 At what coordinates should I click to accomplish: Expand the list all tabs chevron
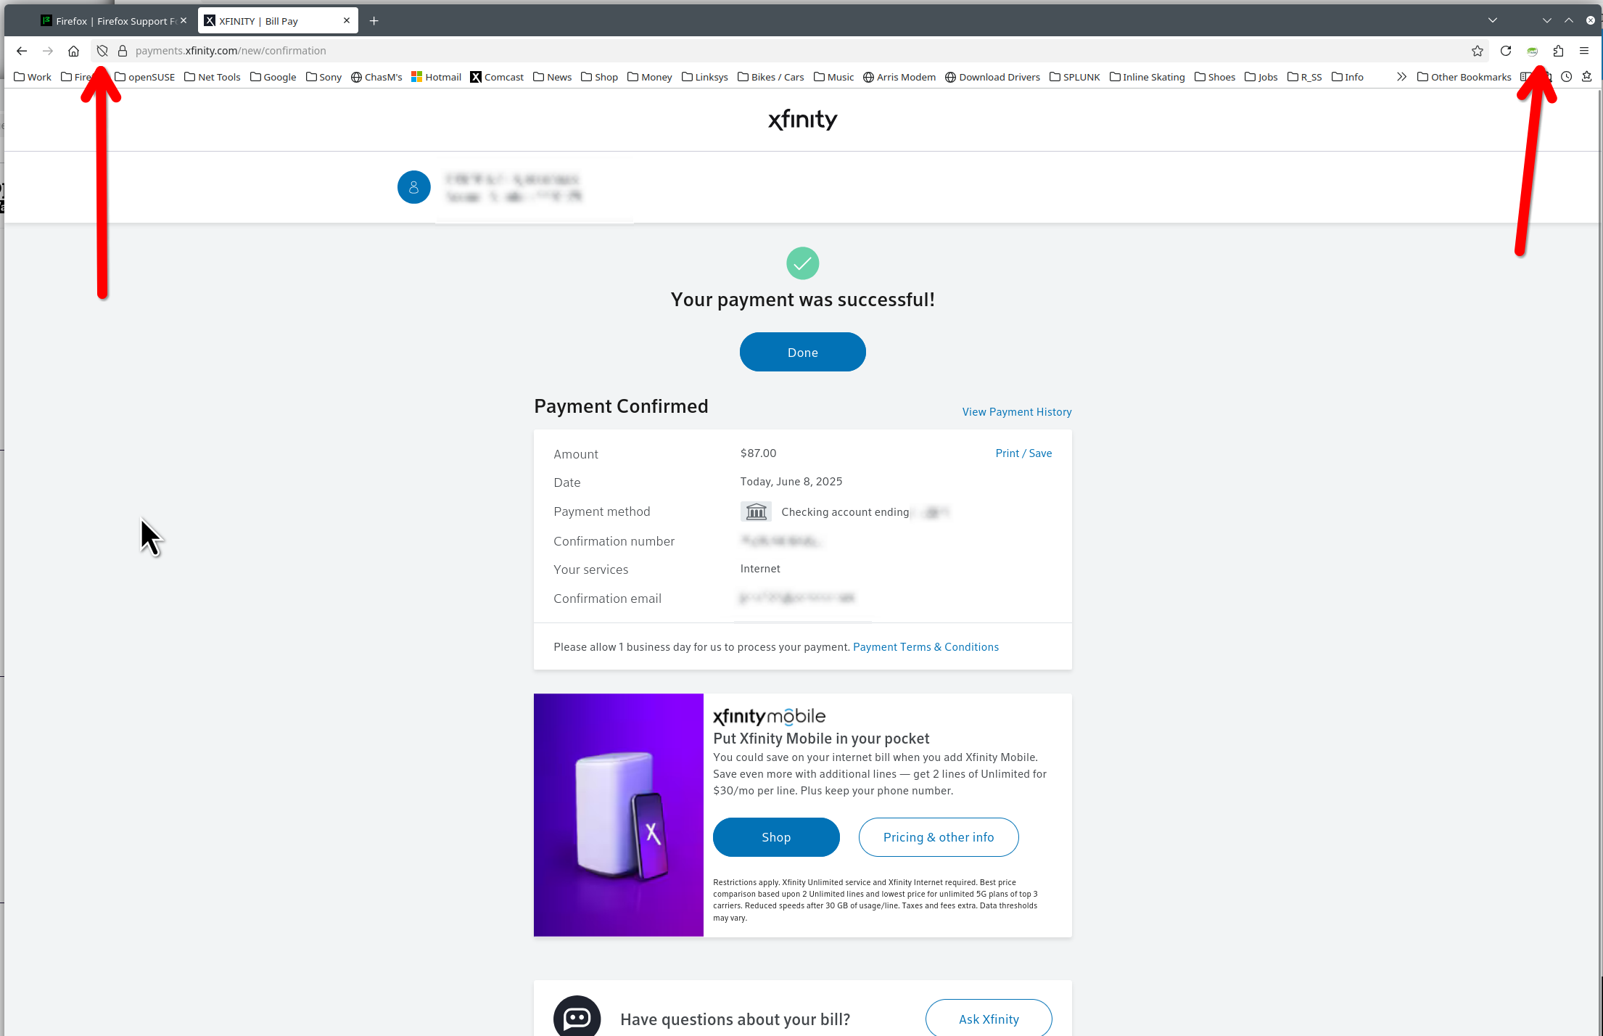pyautogui.click(x=1493, y=20)
